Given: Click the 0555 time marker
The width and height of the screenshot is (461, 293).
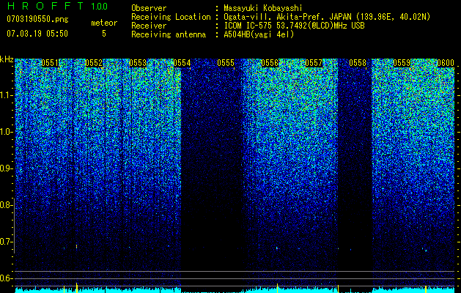Looking at the screenshot, I should tap(226, 63).
